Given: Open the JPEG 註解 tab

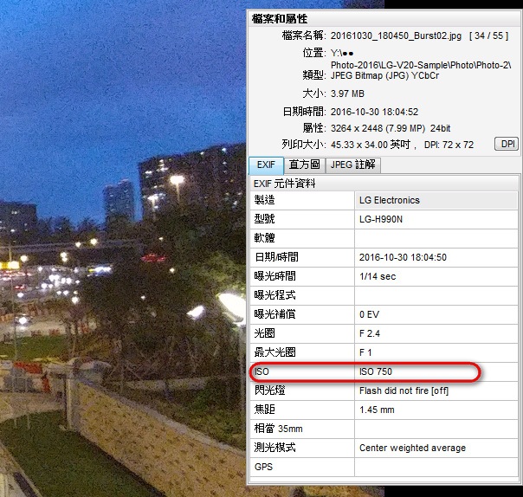Looking at the screenshot, I should pyautogui.click(x=353, y=165).
